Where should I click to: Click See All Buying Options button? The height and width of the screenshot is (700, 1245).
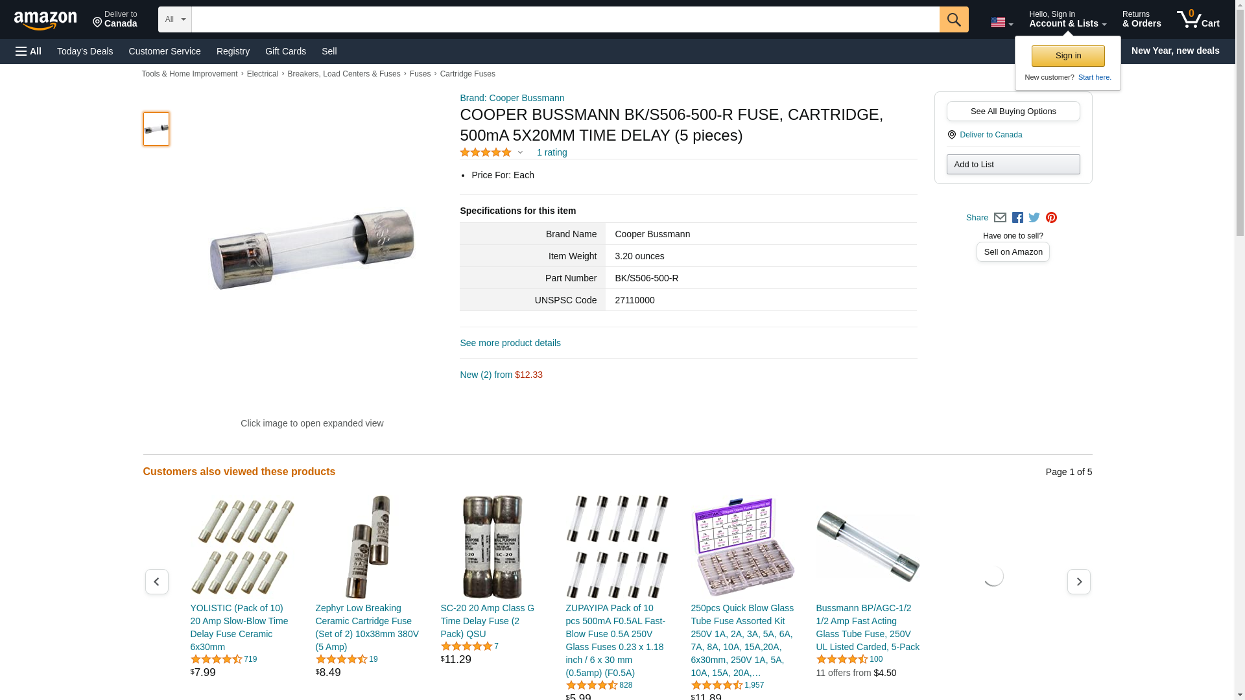(x=1013, y=111)
